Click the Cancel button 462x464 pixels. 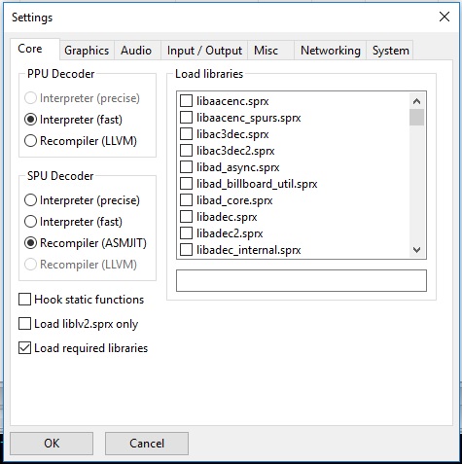point(147,444)
